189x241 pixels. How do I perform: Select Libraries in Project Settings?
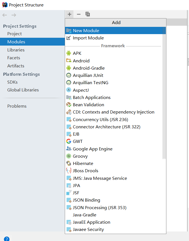click(16, 50)
